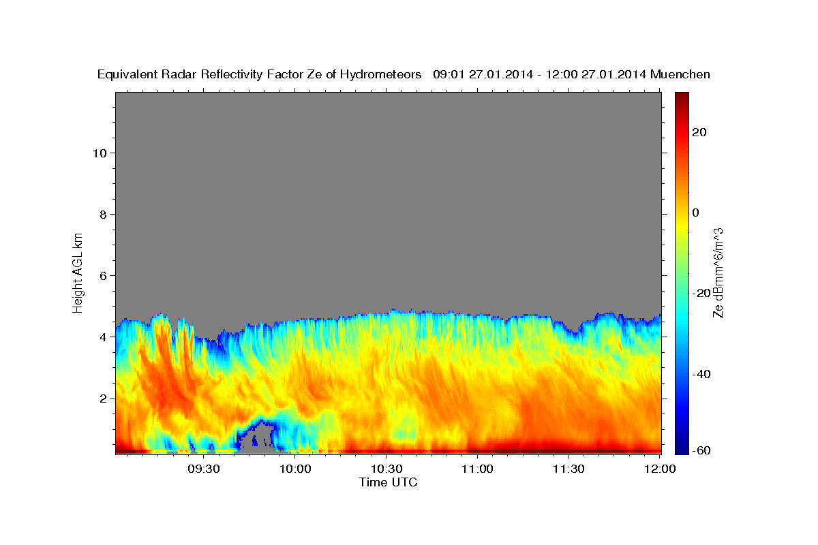Click the plot title "Equivalent Radar Reflectivity Factor Ze of Hydrometeors"
The image size is (818, 545).
tap(260, 74)
